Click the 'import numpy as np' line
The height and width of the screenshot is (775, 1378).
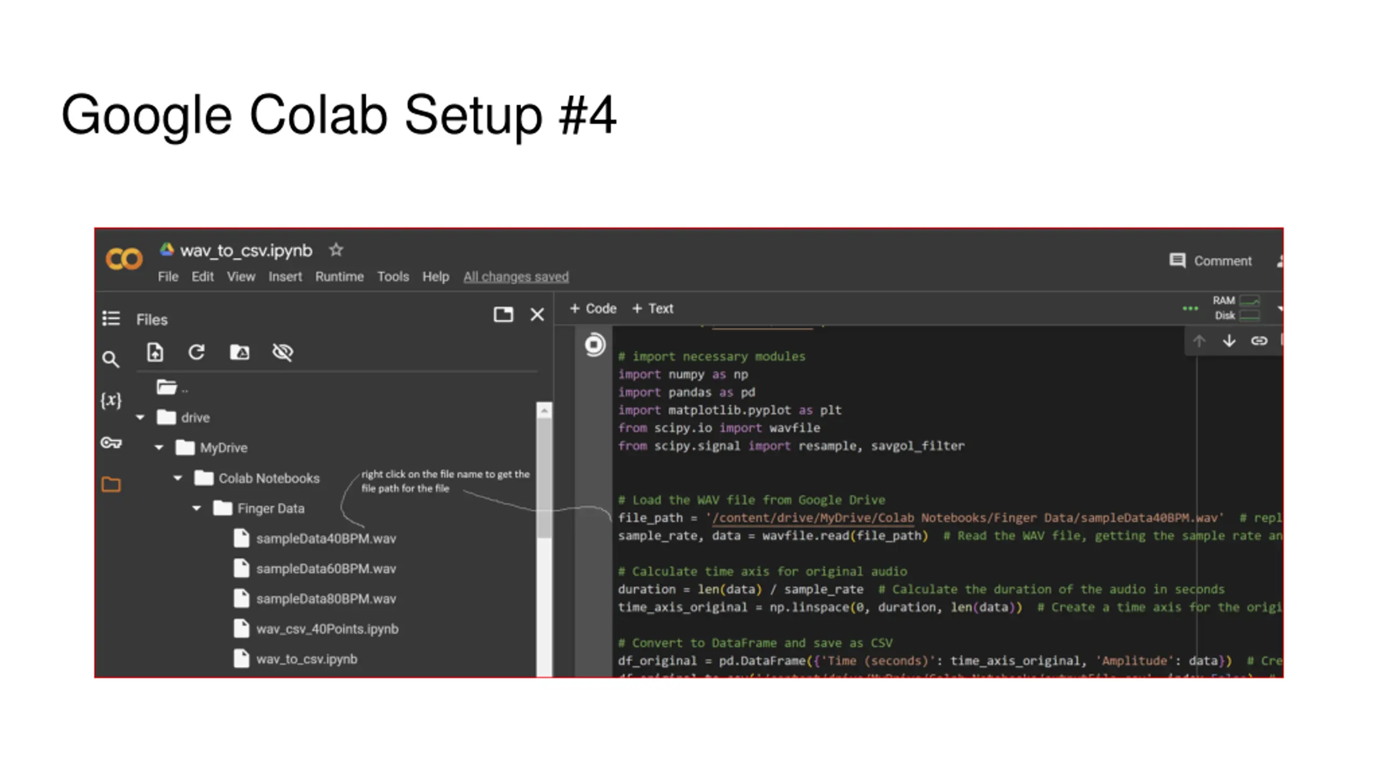pos(683,374)
